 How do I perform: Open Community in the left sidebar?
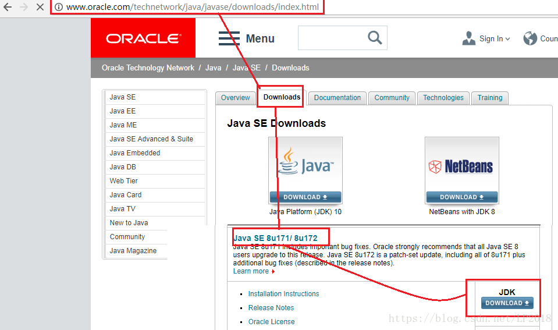point(136,237)
